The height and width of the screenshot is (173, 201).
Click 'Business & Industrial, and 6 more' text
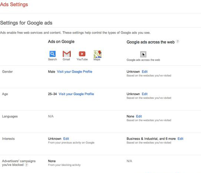(151, 139)
